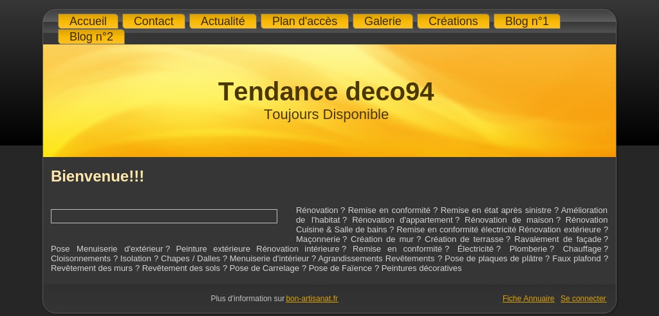Viewport: 659px width, 316px height.
Task: Select the Plan d'accès tab
Action: [304, 21]
